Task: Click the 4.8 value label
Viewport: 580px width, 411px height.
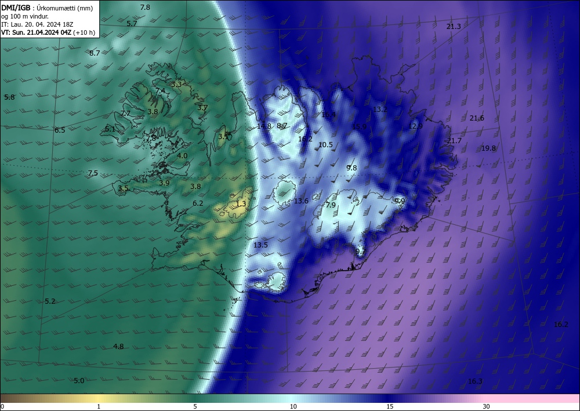Action: coord(118,347)
